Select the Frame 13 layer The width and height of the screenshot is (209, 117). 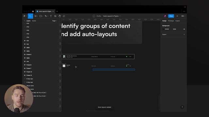click(29, 72)
